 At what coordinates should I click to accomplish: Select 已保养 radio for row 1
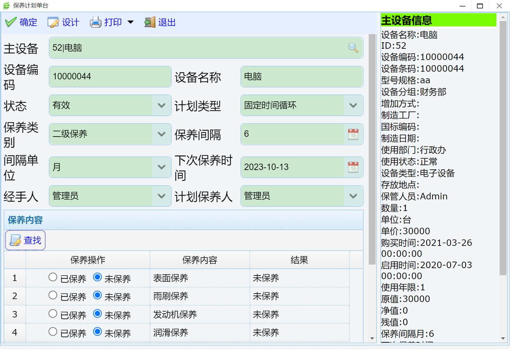coord(53,277)
